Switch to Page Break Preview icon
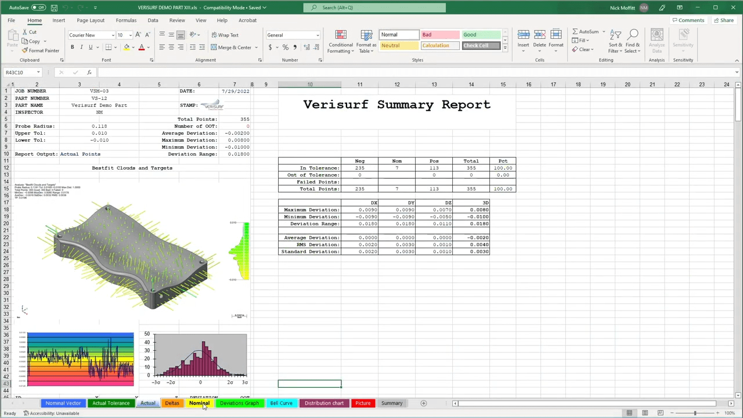Viewport: 743px width, 418px height. pos(660,413)
